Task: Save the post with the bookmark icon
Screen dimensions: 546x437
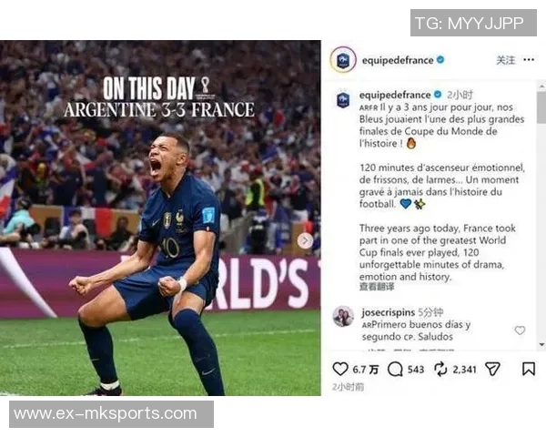Action: (528, 369)
